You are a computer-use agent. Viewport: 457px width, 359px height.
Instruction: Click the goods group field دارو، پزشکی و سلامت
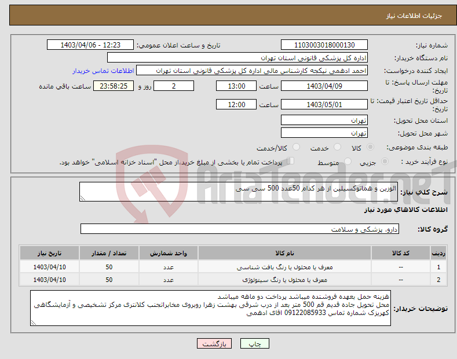(x=240, y=229)
